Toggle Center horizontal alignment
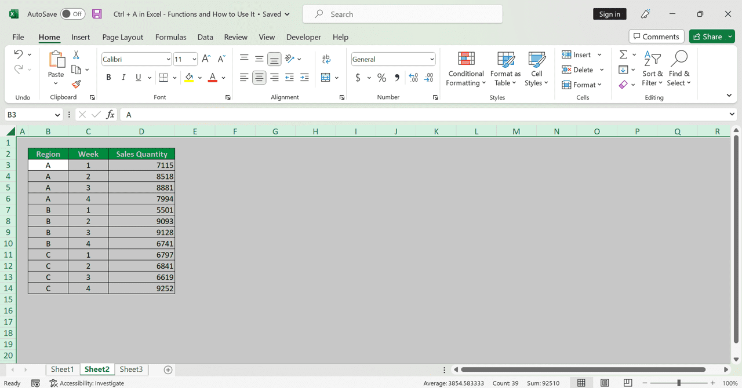The width and height of the screenshot is (742, 388). point(259,77)
